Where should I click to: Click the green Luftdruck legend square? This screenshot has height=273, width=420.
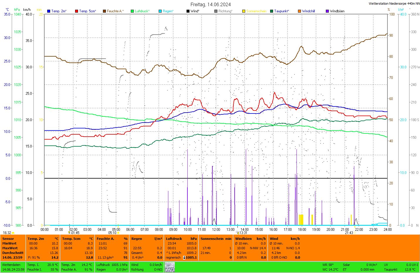tap(132, 11)
